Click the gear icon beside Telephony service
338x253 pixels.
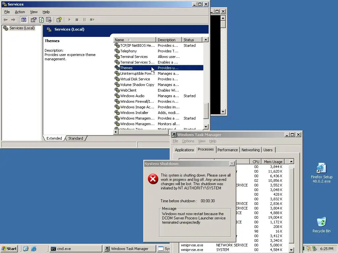[117, 51]
